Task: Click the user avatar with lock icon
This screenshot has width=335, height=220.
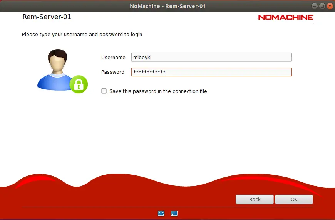Action: tap(62, 71)
